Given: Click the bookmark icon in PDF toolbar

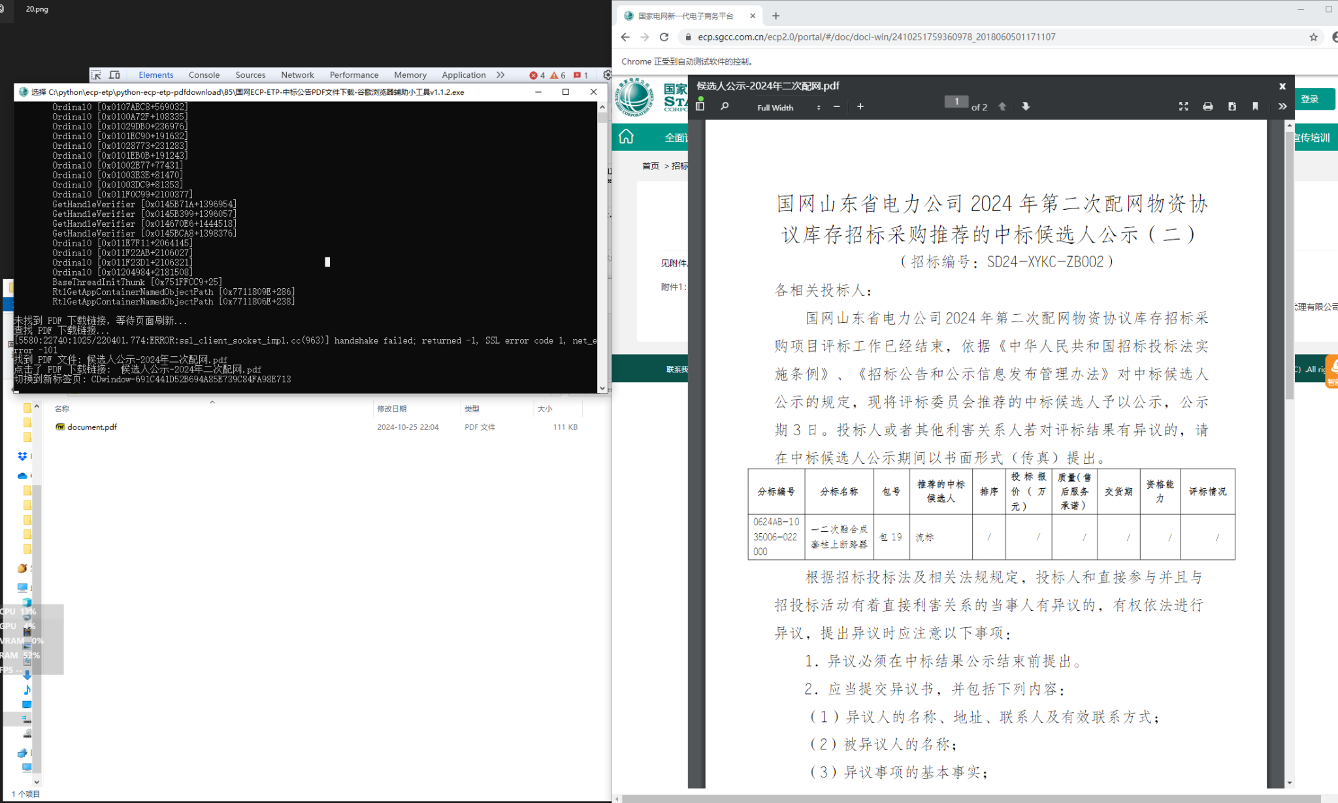Looking at the screenshot, I should pyautogui.click(x=1254, y=106).
